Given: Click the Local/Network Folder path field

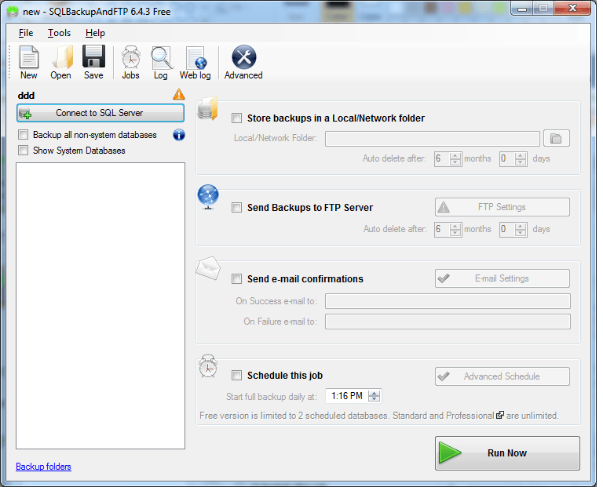Looking at the screenshot, I should (x=433, y=139).
